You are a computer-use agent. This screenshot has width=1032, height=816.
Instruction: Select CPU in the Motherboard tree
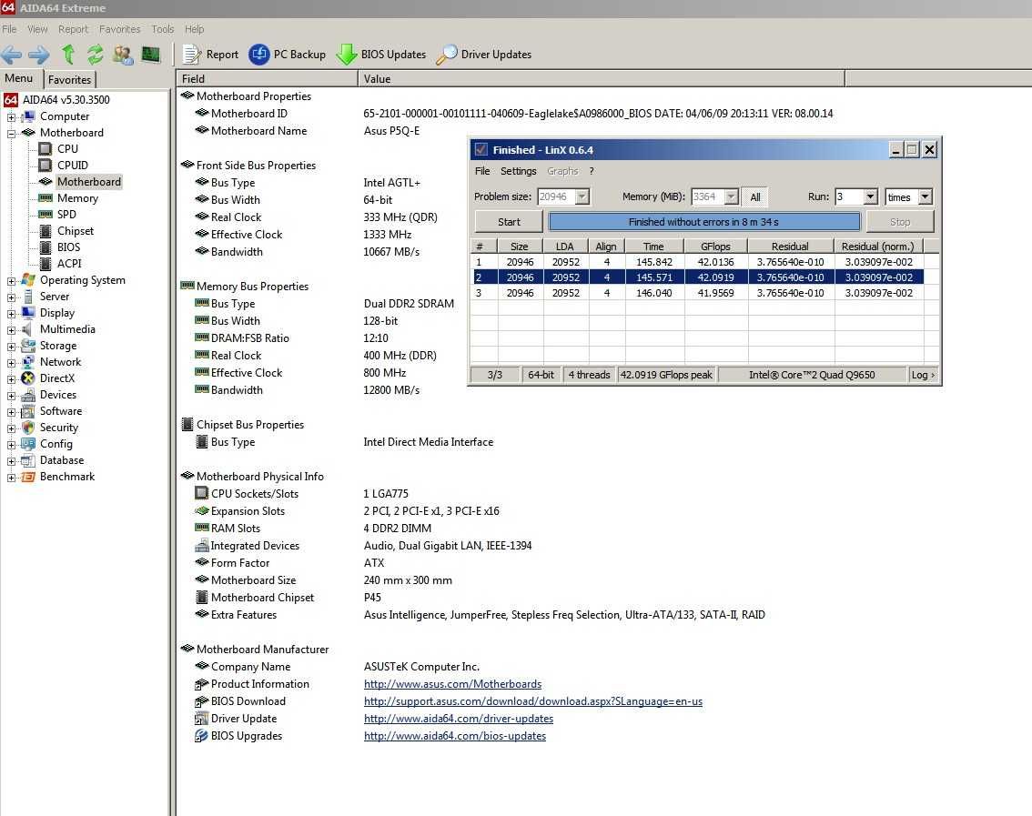click(67, 148)
